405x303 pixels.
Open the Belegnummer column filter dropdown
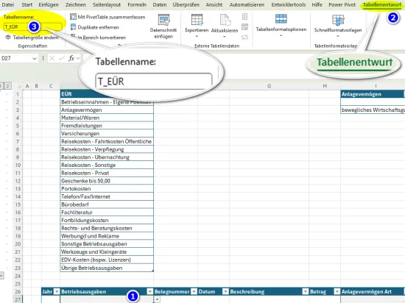pyautogui.click(x=194, y=291)
